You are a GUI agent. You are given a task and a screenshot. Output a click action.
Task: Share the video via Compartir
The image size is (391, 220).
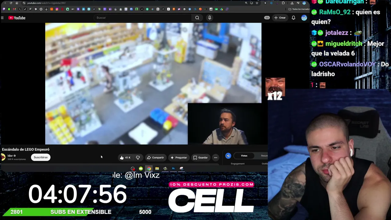click(x=155, y=158)
